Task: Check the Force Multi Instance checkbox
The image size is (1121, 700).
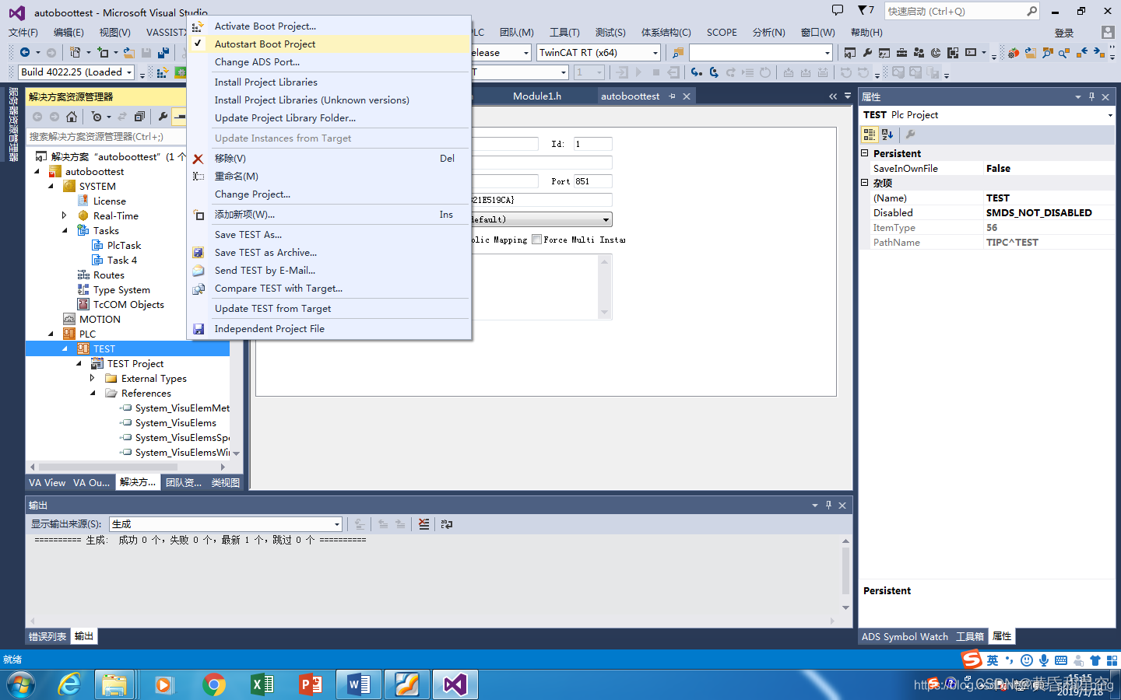Action: pos(536,240)
